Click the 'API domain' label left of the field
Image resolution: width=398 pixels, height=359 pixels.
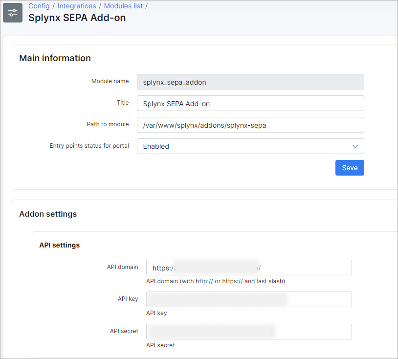[x=123, y=267]
